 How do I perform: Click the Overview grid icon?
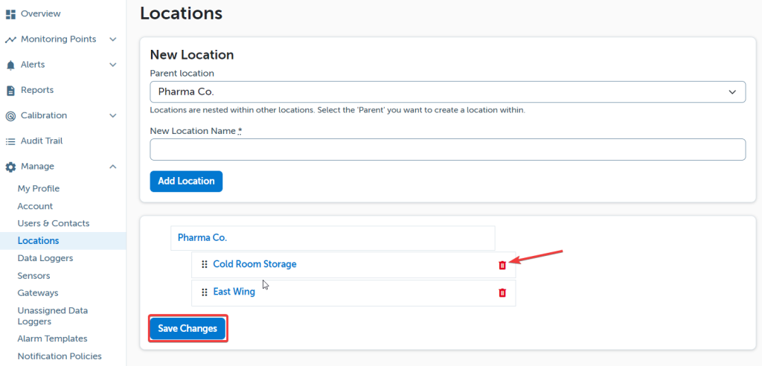[10, 14]
